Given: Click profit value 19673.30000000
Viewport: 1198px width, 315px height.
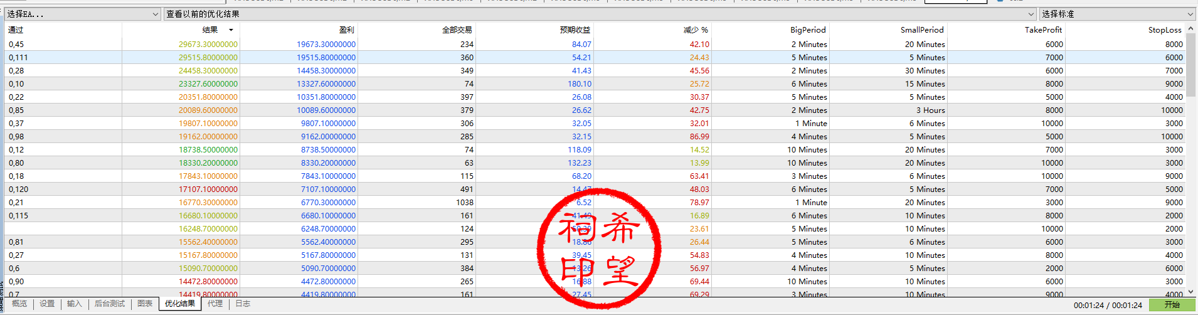Looking at the screenshot, I should coord(326,44).
